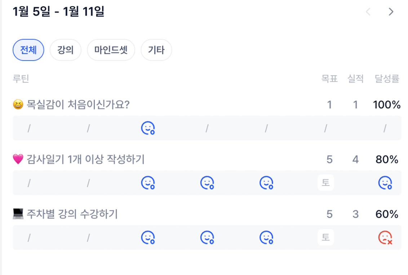
Task: Go to the next week with the right chevron
Action: tap(391, 12)
